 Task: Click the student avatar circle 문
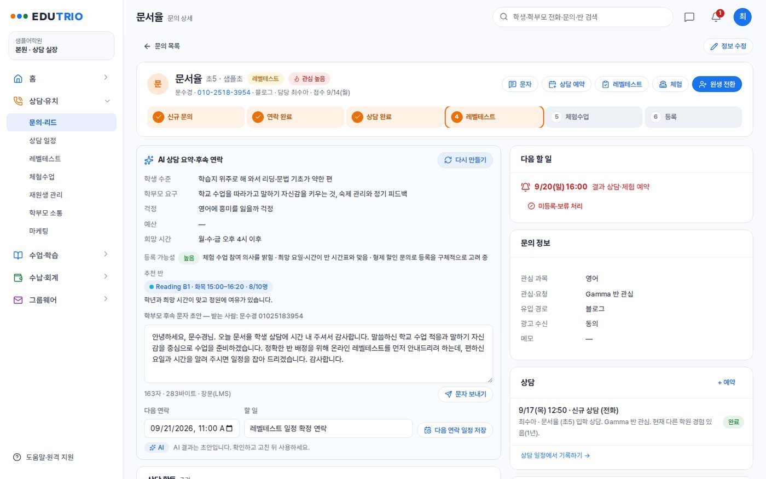[x=158, y=84]
